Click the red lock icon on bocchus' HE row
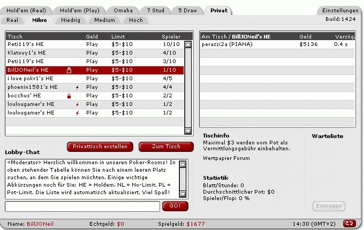Viewport: 364px width, 230px height. click(x=69, y=96)
